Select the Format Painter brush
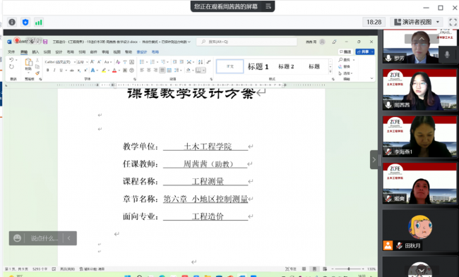This screenshot has width=459, height=277. point(37,73)
